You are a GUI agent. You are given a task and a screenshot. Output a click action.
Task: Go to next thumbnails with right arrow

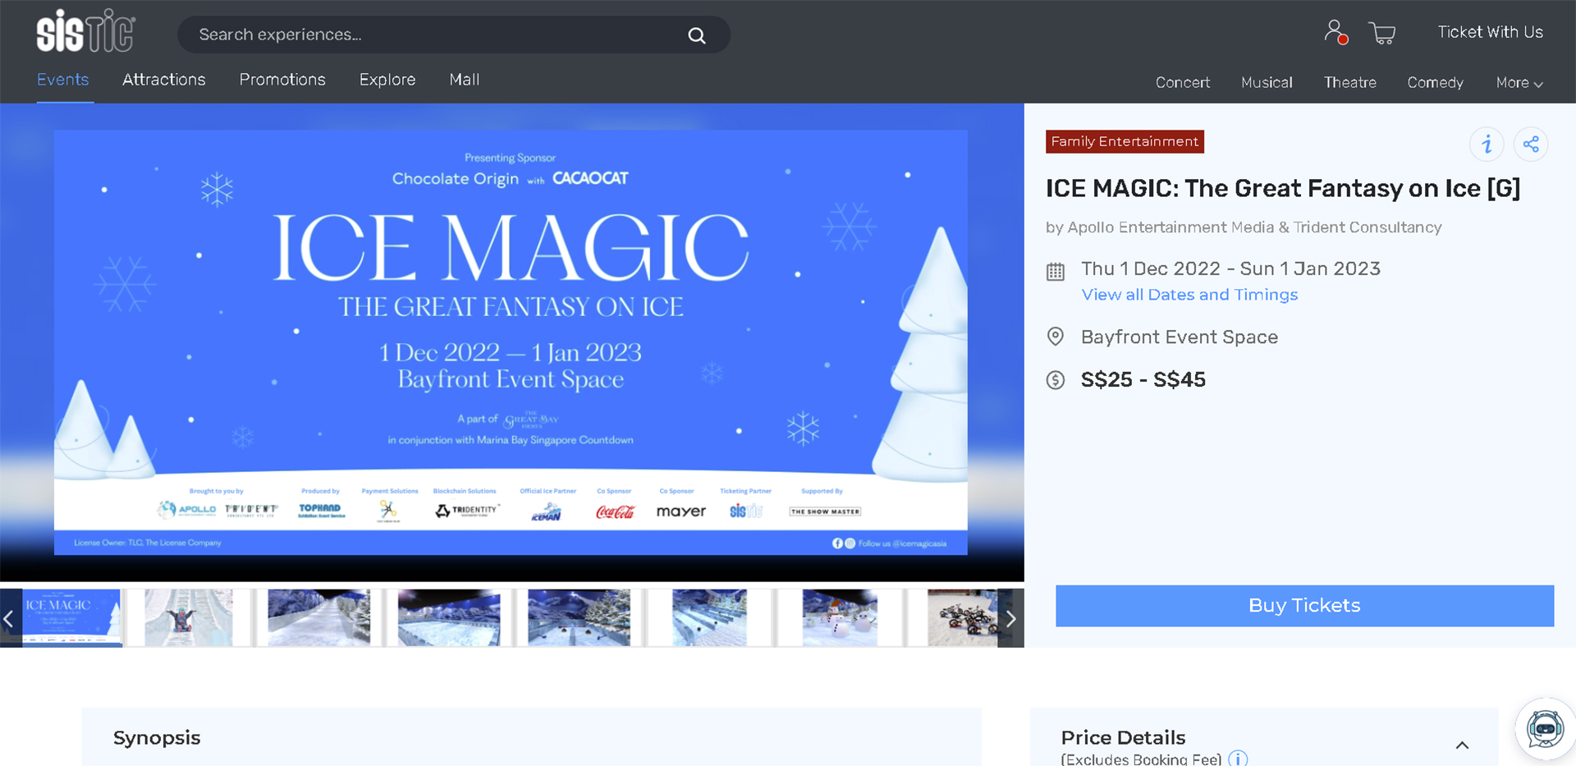pyautogui.click(x=1011, y=618)
